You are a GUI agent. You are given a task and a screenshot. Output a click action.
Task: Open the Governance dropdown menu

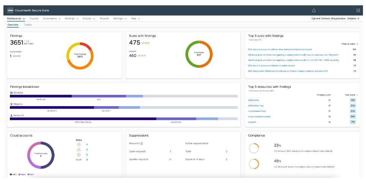click(51, 18)
